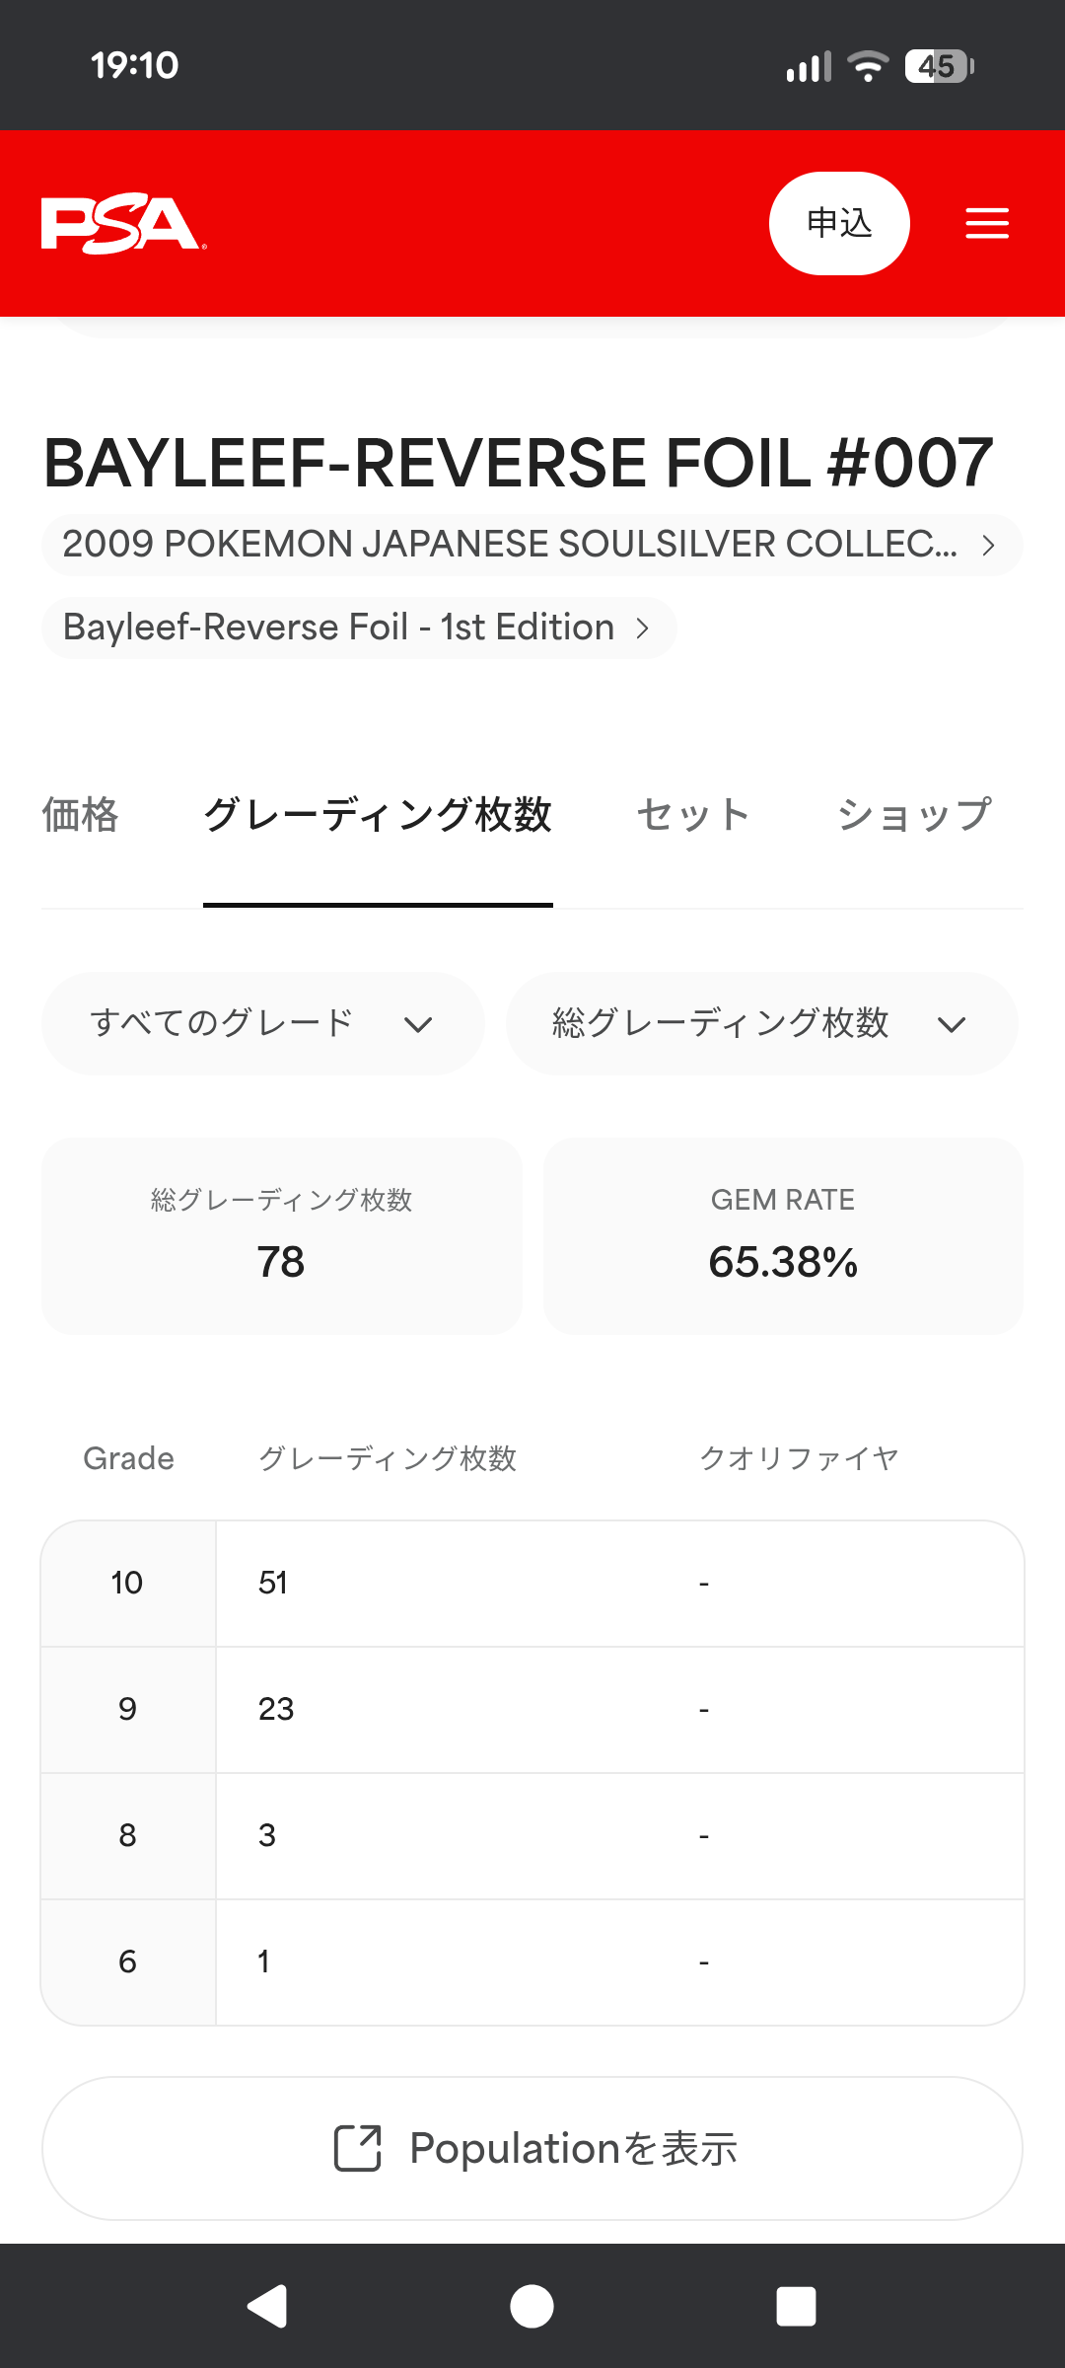
Task: Select the グレーディング枚数 tab
Action: [x=378, y=815]
